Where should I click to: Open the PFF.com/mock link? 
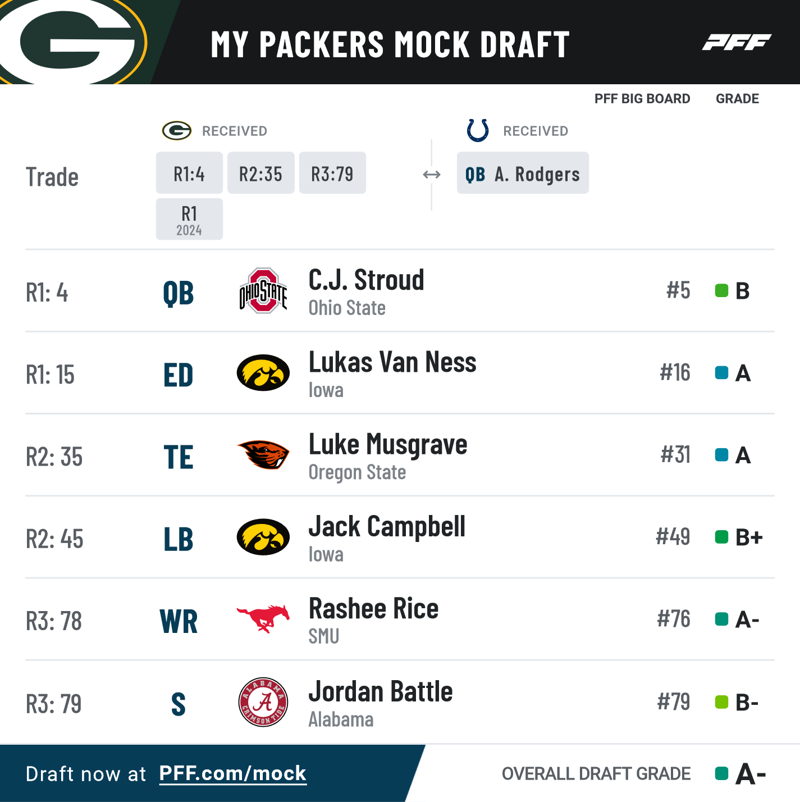233,773
